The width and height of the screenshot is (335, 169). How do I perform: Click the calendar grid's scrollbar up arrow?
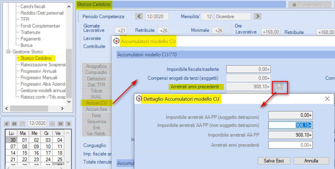pyautogui.click(x=68, y=133)
